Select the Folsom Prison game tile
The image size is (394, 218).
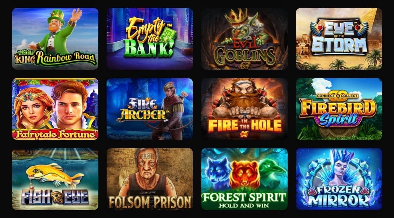(150, 179)
